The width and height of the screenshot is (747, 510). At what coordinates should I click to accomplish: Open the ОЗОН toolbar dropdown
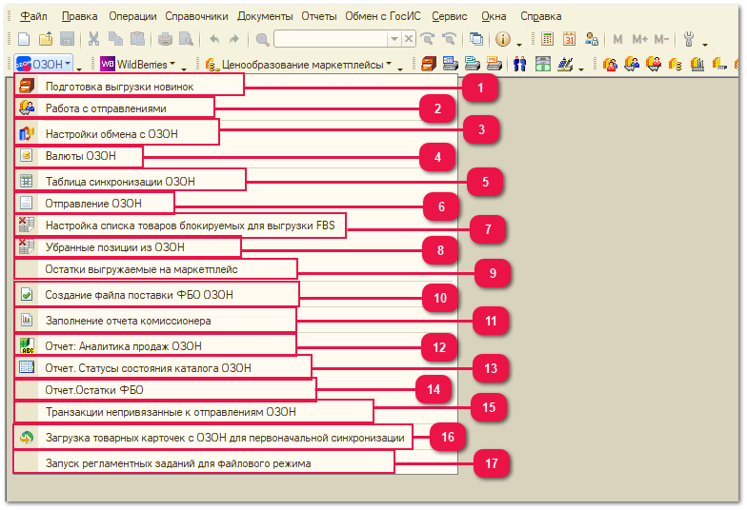coord(44,64)
